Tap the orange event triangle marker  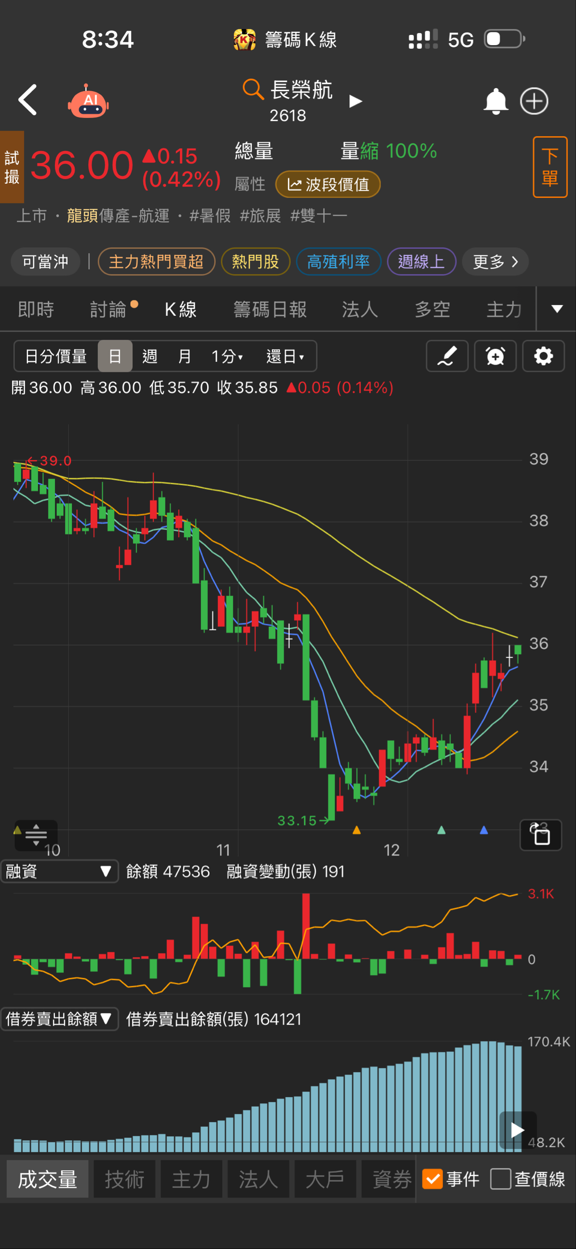(357, 830)
